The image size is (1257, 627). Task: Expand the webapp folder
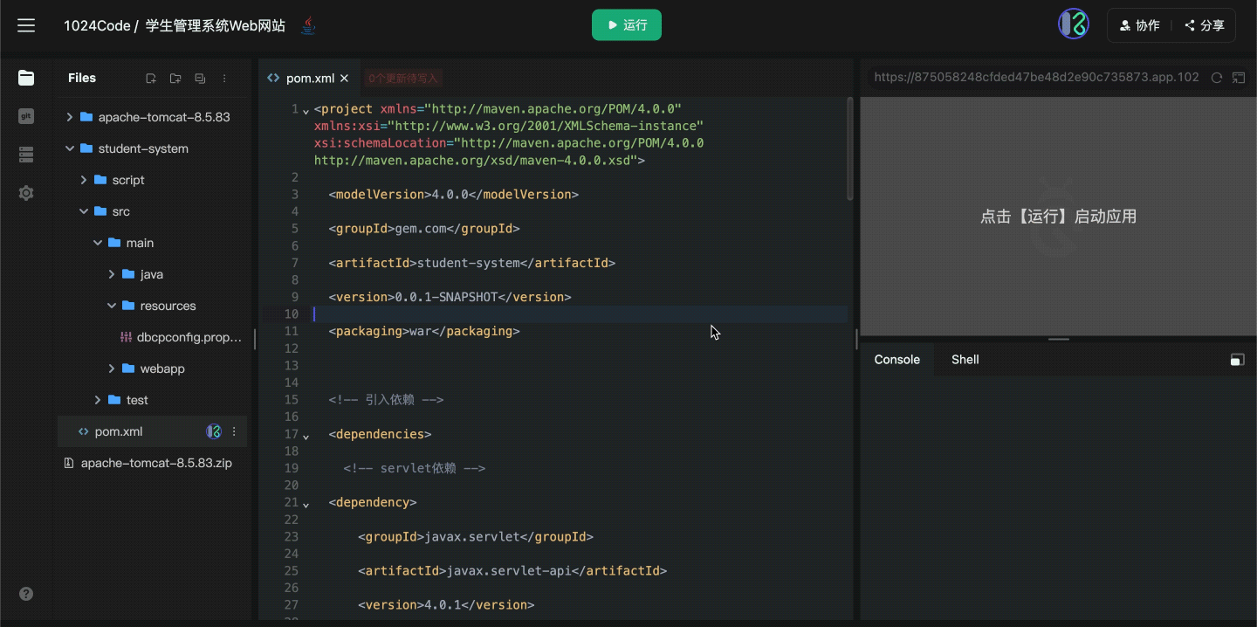(112, 369)
